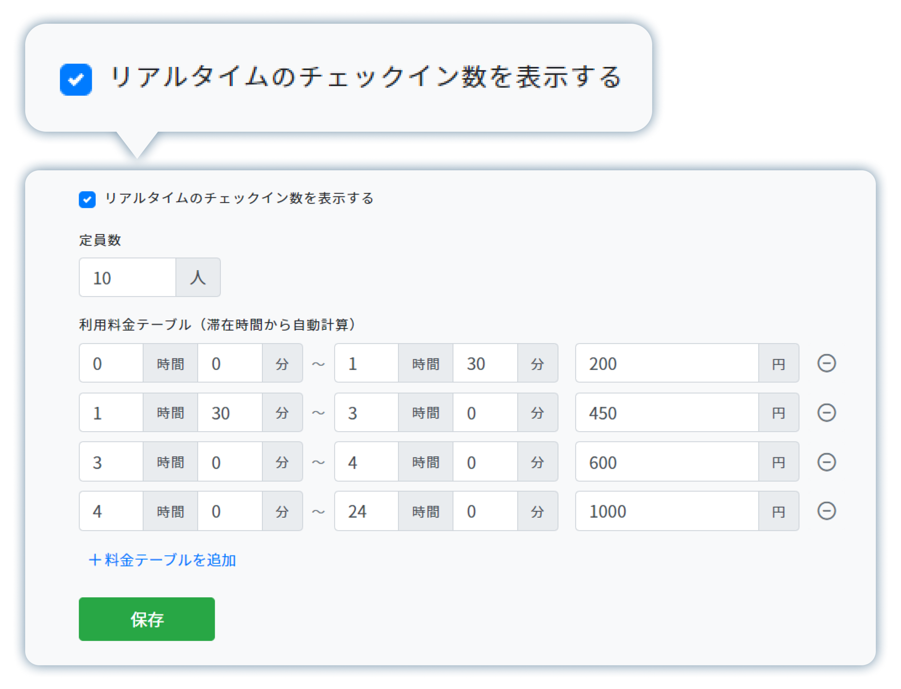Uncheck the small real-time check-in count checkbox
The image size is (901, 689).
[x=87, y=200]
